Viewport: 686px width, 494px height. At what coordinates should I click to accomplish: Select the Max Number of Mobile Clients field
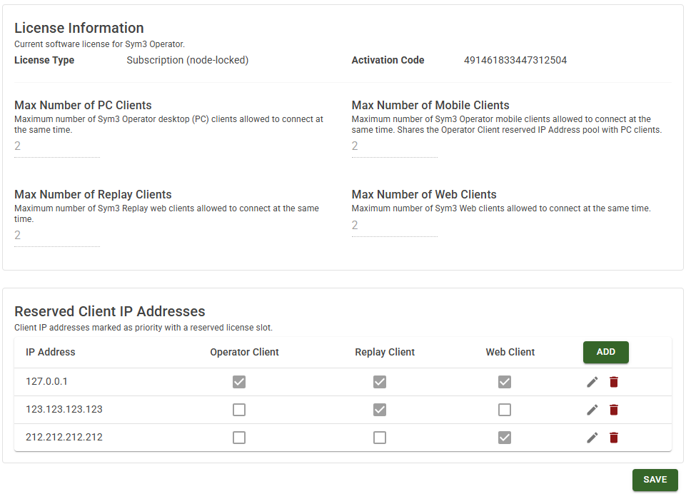(x=394, y=146)
